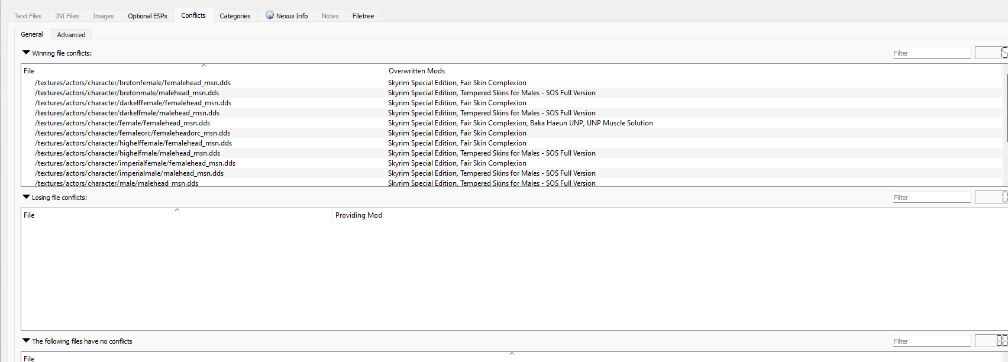This screenshot has height=362, width=1008.
Task: Open the Optional ESPs tab
Action: 147,16
